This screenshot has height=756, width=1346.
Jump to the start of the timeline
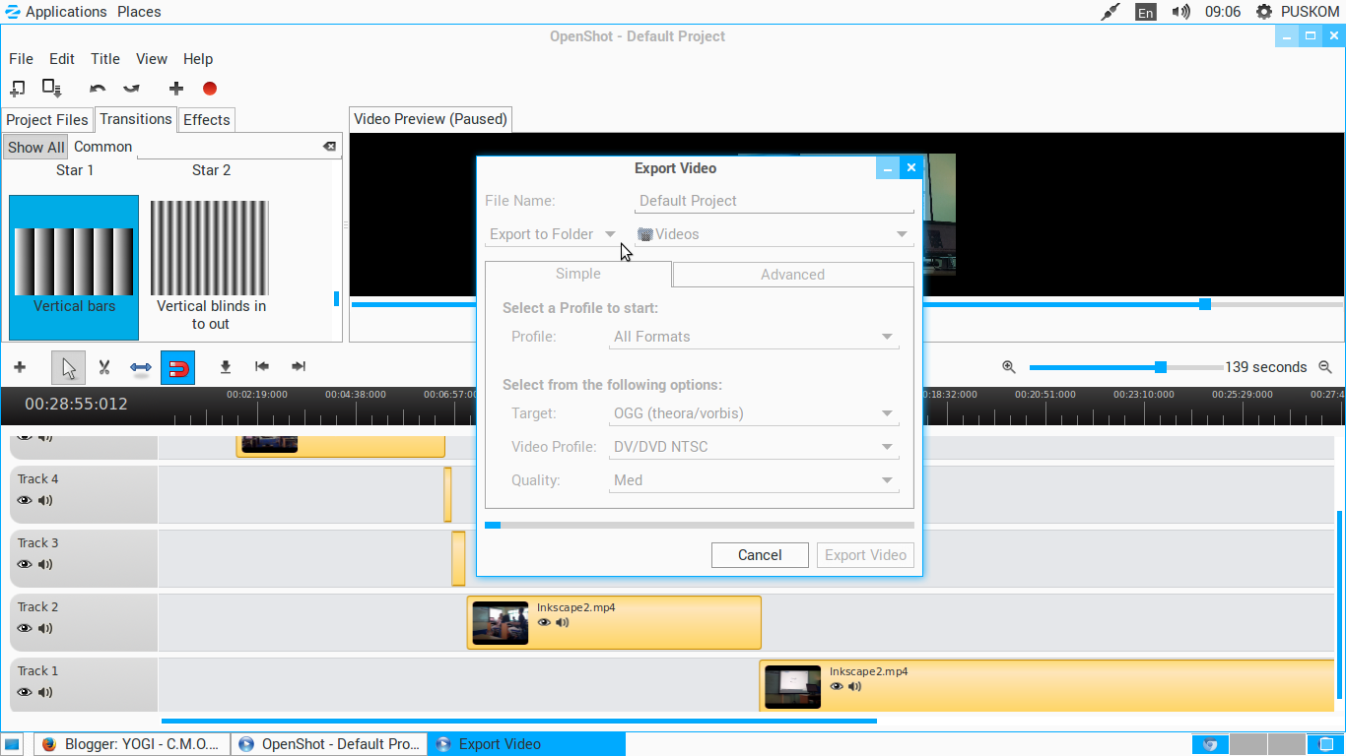(x=261, y=366)
